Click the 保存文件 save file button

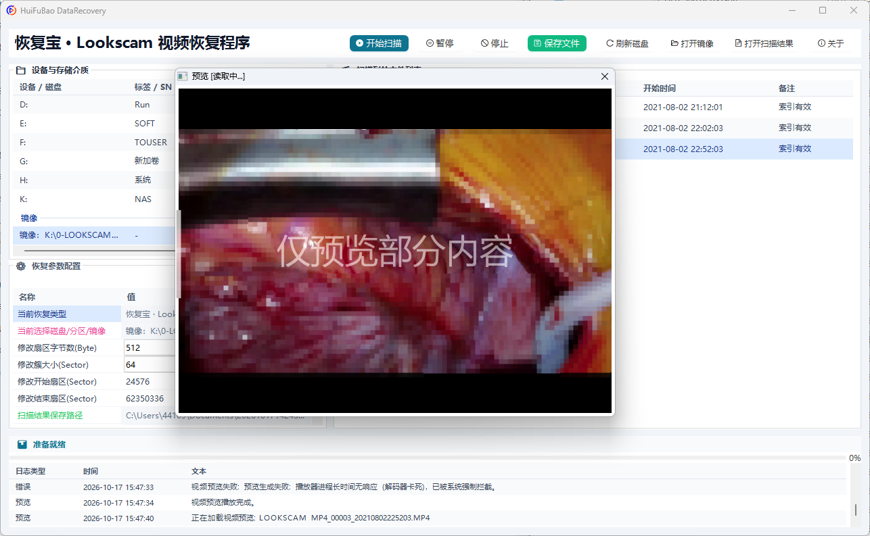pyautogui.click(x=557, y=43)
